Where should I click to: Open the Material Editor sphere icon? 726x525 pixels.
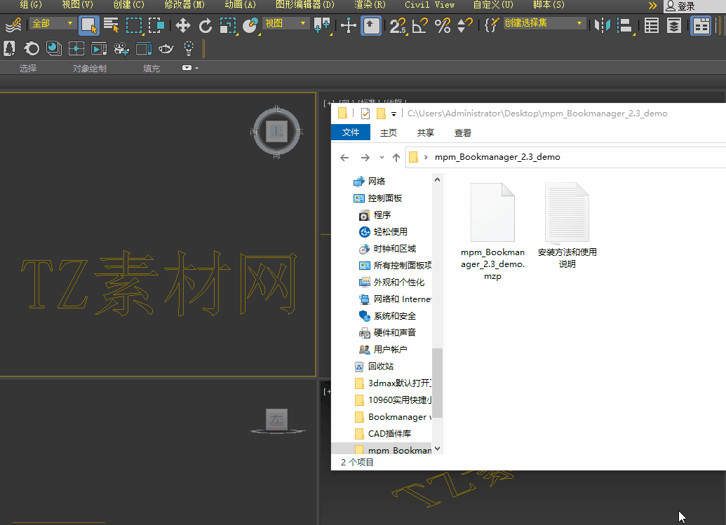[54, 48]
